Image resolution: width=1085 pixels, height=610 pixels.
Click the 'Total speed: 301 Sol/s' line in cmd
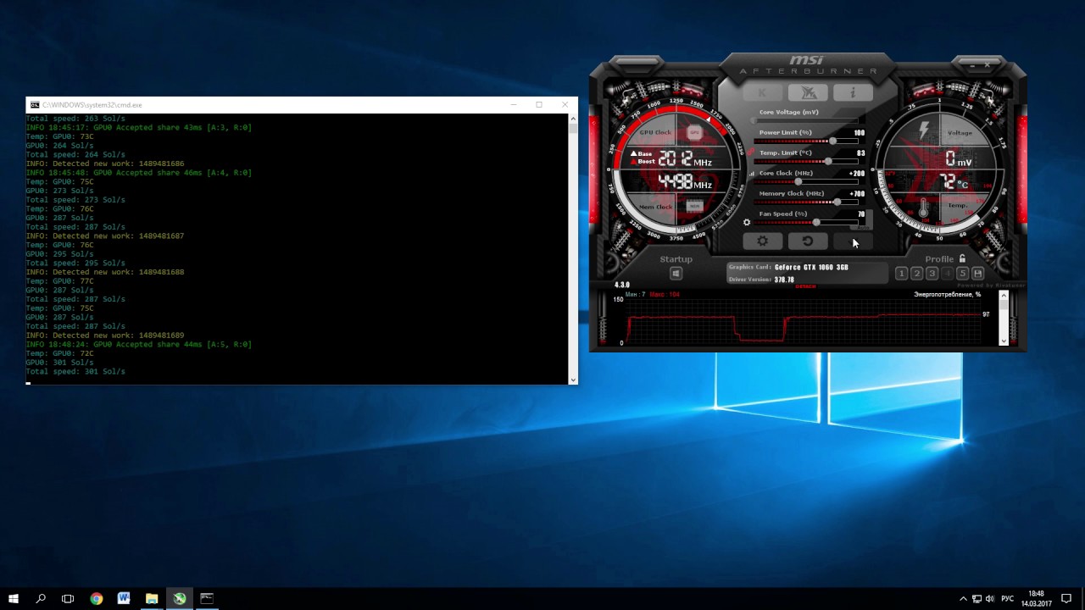(x=75, y=372)
